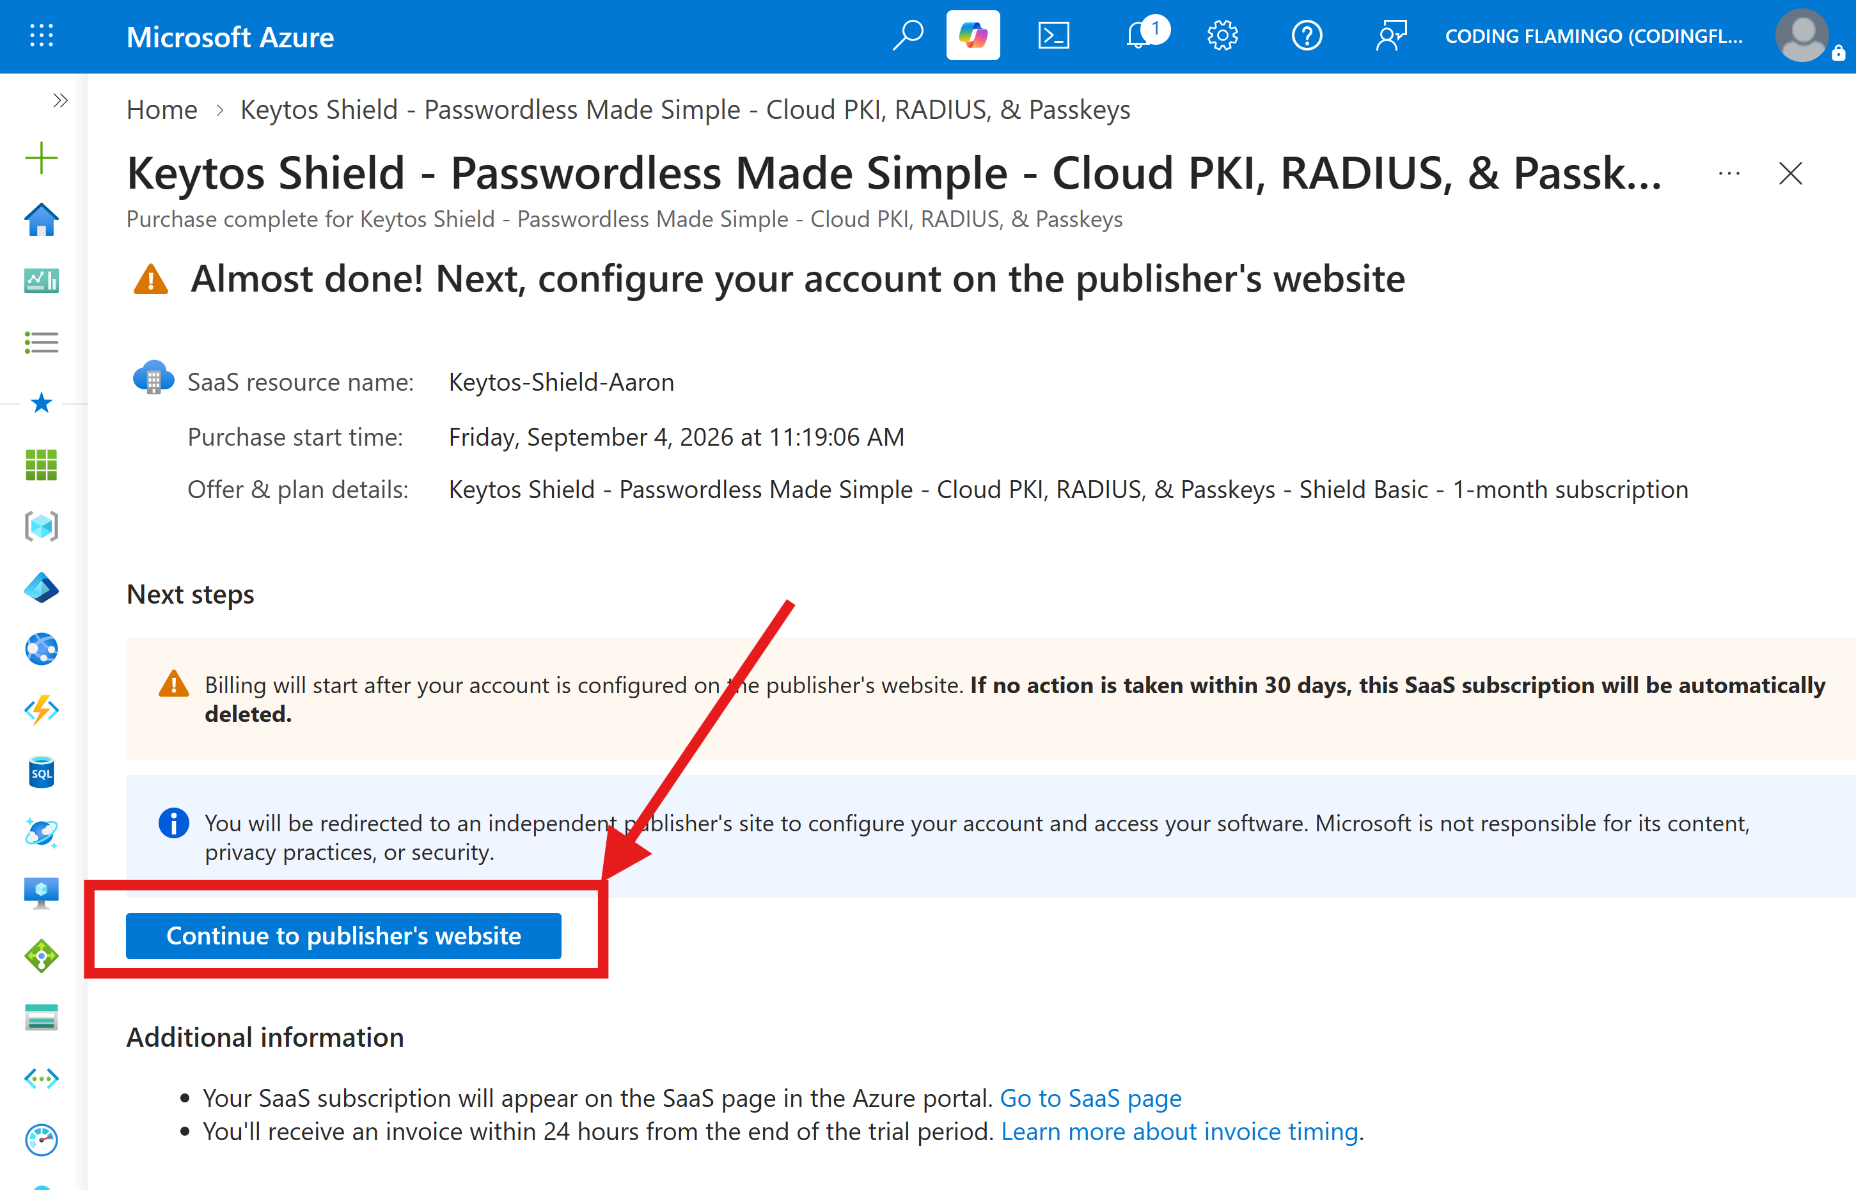Image resolution: width=1856 pixels, height=1190 pixels.
Task: Click the Shield Basic 1-month subscription text
Action: point(1493,489)
